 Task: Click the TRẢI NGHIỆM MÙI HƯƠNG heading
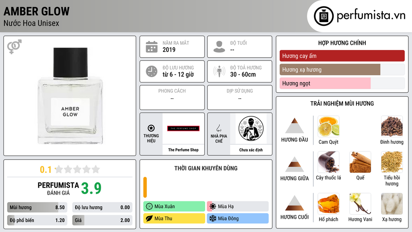coord(342,104)
